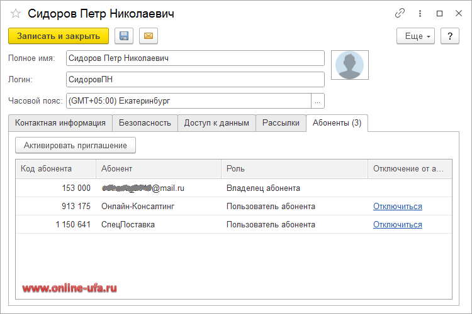Select the Рассылки tab
Screen dimensions: 472x314
point(281,123)
